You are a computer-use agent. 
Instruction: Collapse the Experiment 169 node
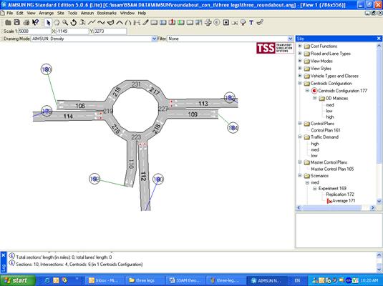coord(315,188)
